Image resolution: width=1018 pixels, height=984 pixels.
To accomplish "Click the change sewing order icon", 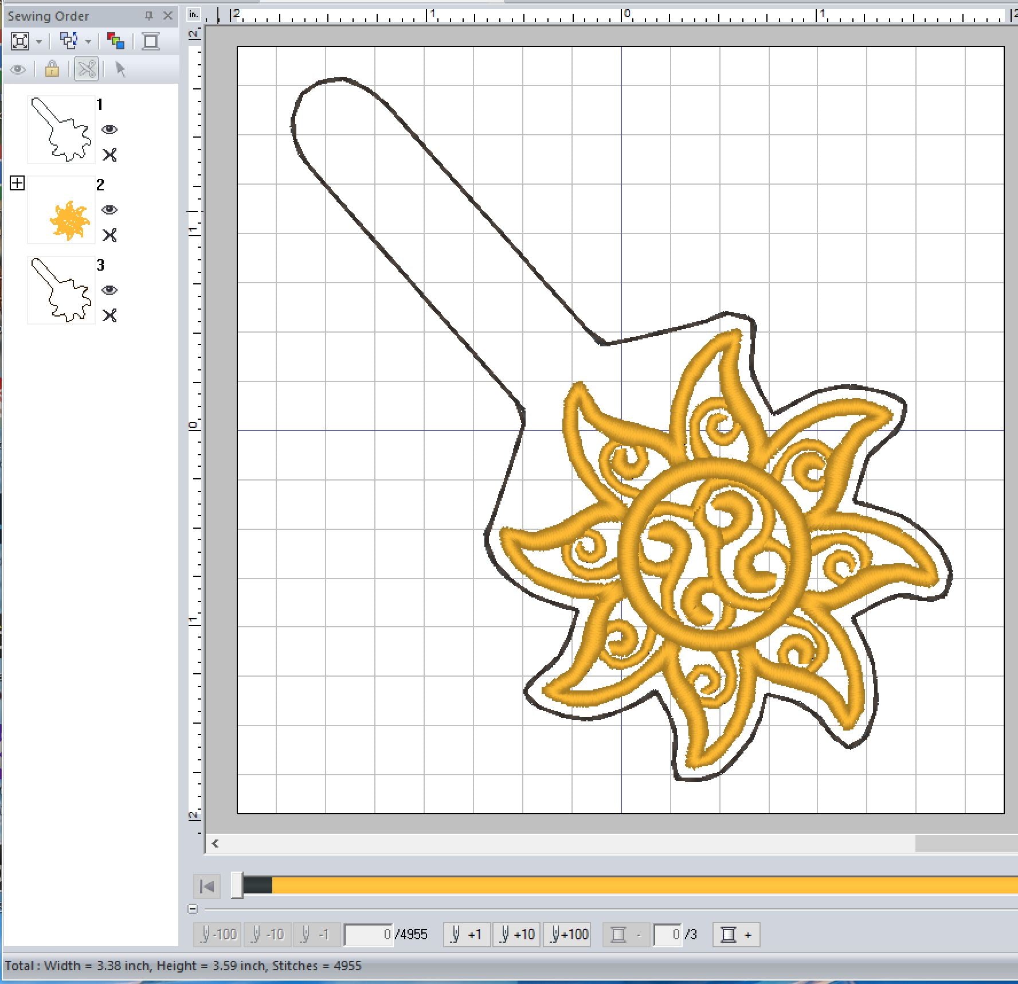I will point(69,41).
